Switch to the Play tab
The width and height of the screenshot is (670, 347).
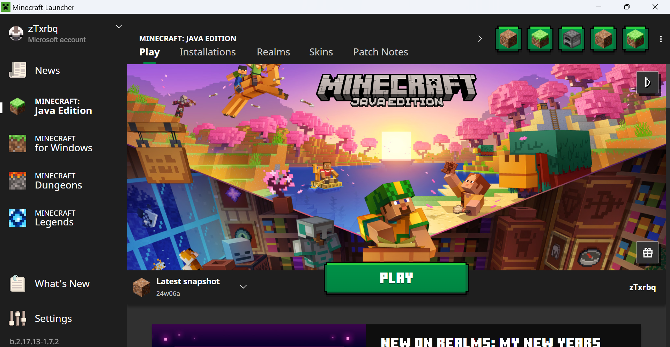(150, 52)
